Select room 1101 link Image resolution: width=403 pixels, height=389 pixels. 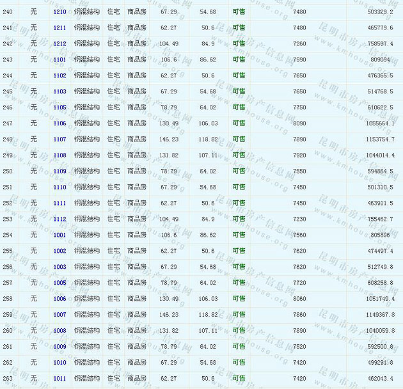click(59, 60)
